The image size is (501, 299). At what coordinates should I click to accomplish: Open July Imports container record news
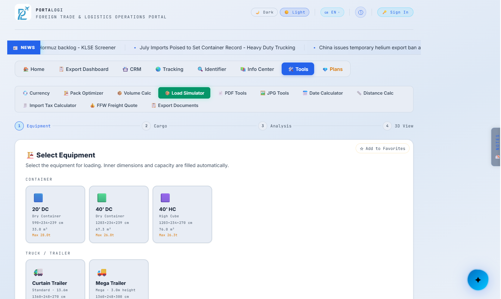click(217, 47)
